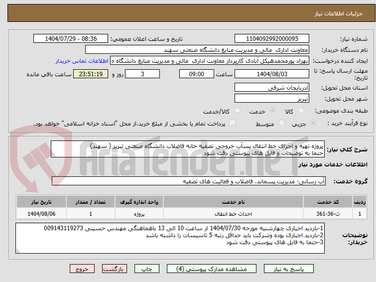This screenshot has width=376, height=282.
Task: Click the city field تبریز
Action: pyautogui.click(x=272, y=98)
